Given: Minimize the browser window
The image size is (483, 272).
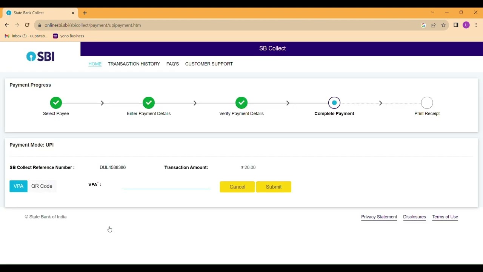Looking at the screenshot, I should (447, 12).
